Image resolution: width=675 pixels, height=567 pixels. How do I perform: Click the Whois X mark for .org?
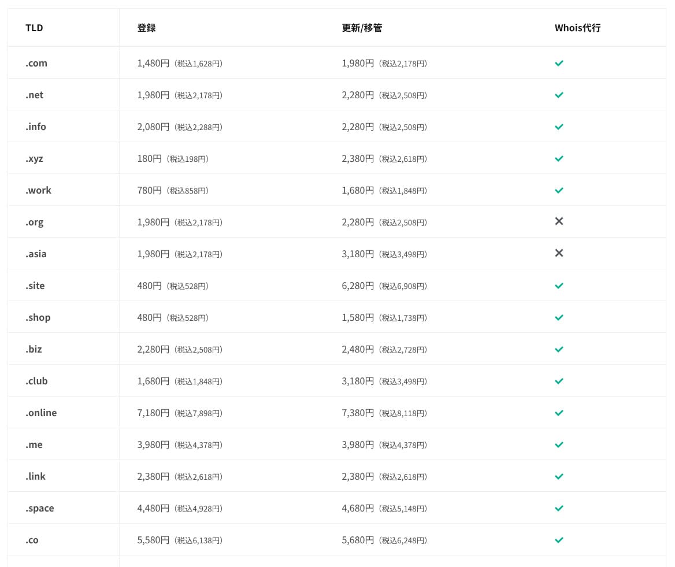tap(559, 221)
